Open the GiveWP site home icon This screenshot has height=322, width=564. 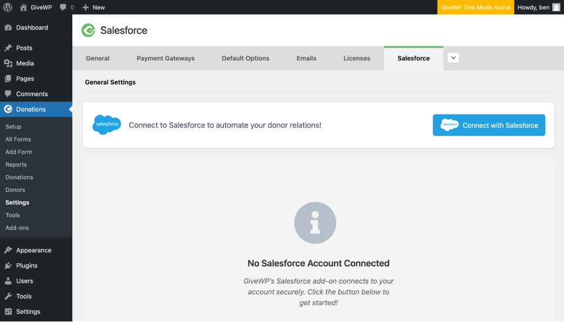click(x=23, y=7)
